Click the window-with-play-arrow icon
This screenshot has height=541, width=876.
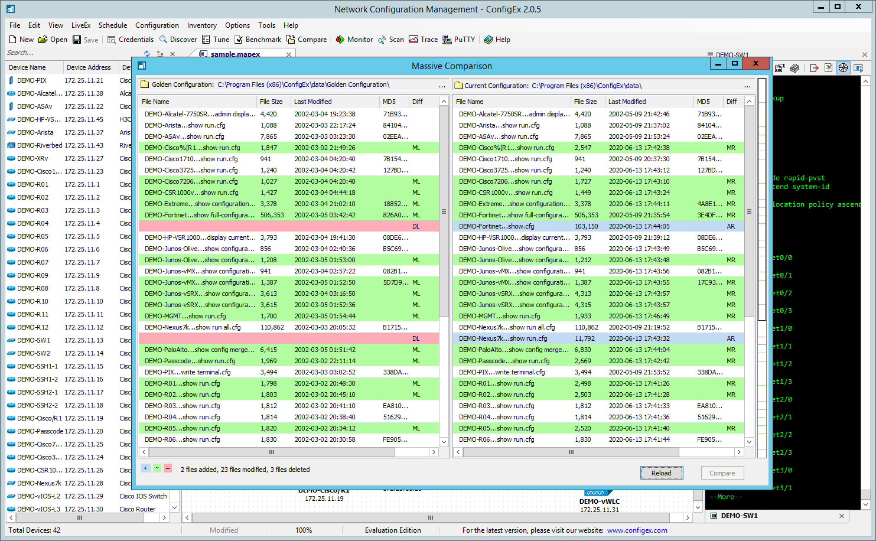(x=858, y=68)
